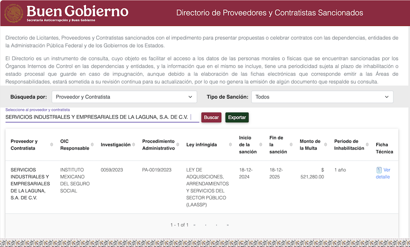Jump to the last results page
This screenshot has width=410, height=247.
pyautogui.click(x=228, y=225)
